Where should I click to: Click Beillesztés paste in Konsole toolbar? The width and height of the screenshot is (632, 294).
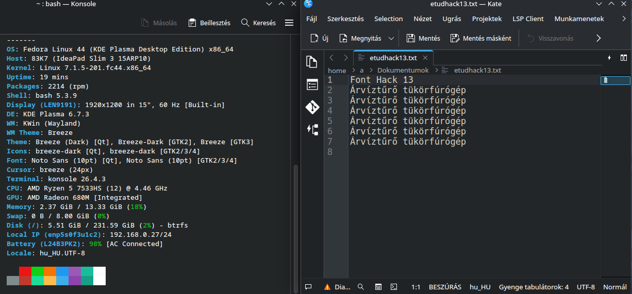pos(209,23)
